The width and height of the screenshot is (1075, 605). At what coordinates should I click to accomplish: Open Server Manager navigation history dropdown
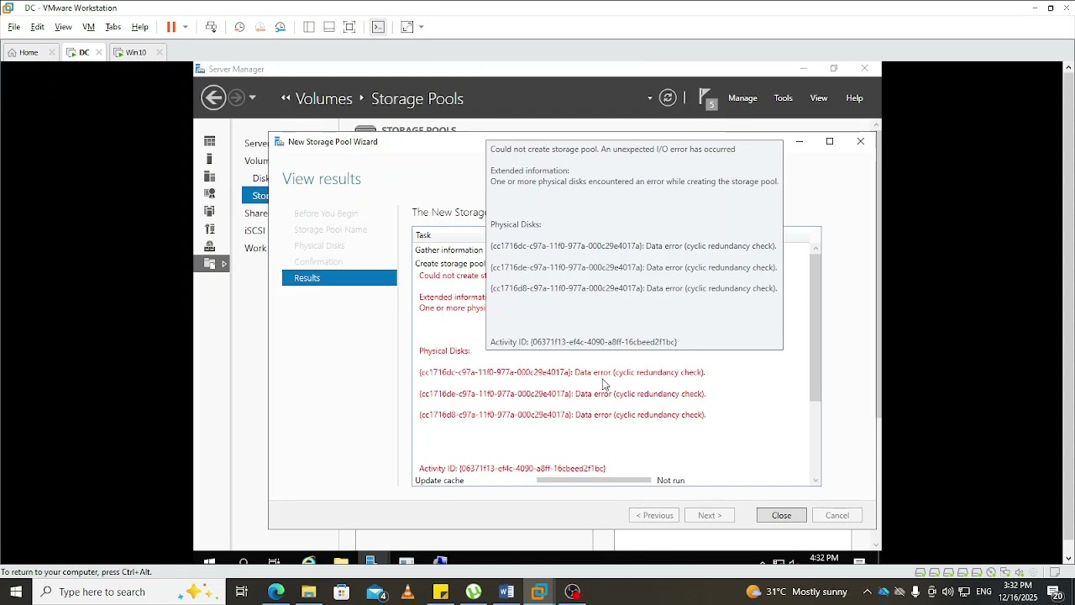pos(252,98)
